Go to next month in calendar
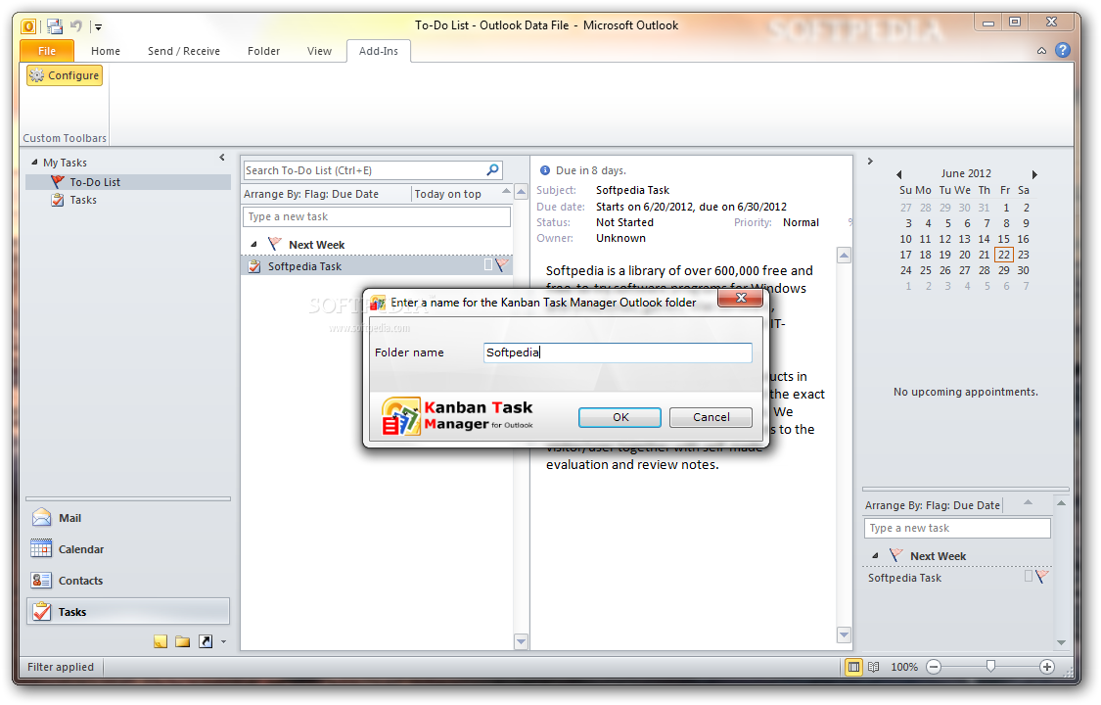This screenshot has height=705, width=1101. click(1034, 174)
